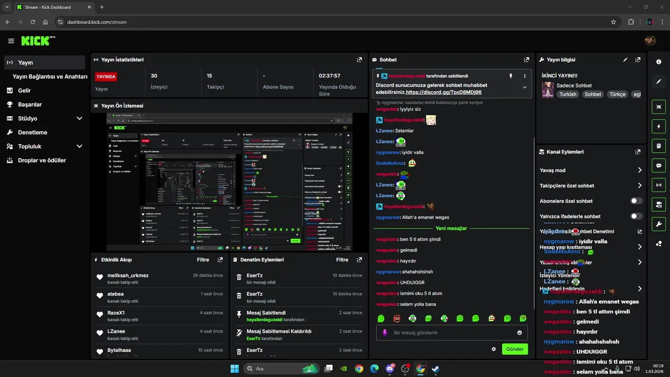Click the purple microphone icon in chat input

(385, 332)
